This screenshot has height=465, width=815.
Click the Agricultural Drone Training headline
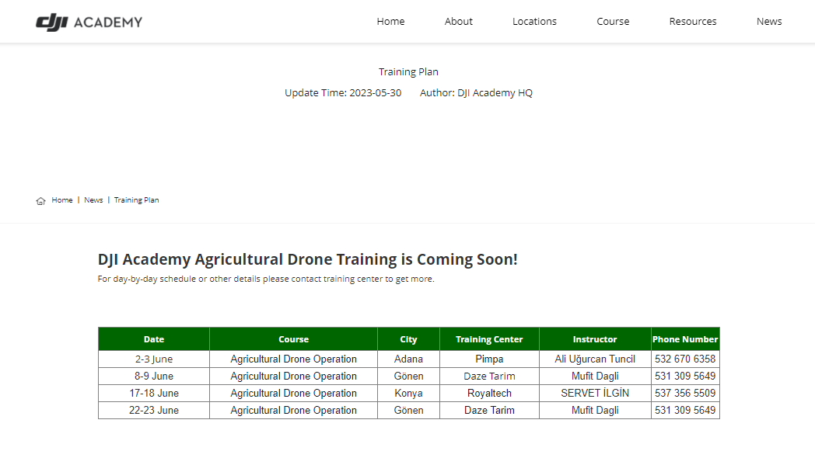(x=308, y=259)
